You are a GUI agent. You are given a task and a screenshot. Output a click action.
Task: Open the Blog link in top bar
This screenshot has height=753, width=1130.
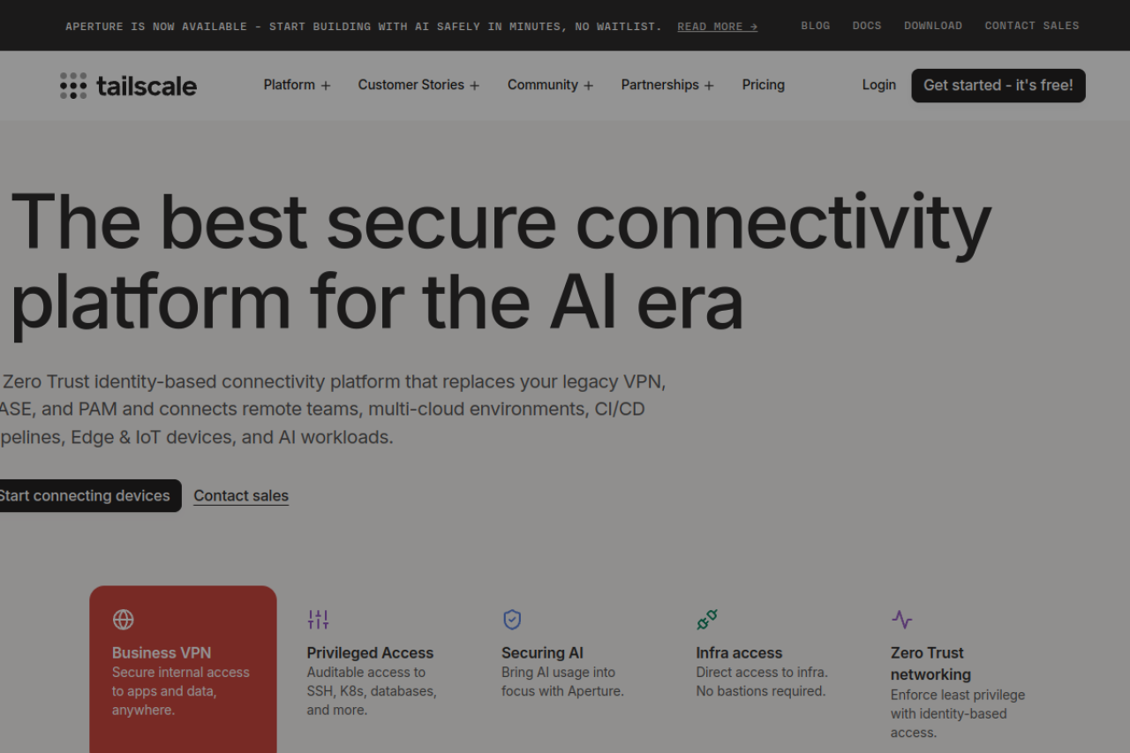click(815, 26)
